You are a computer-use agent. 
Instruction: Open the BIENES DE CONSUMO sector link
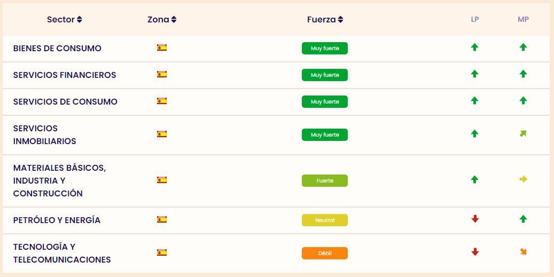pos(57,49)
